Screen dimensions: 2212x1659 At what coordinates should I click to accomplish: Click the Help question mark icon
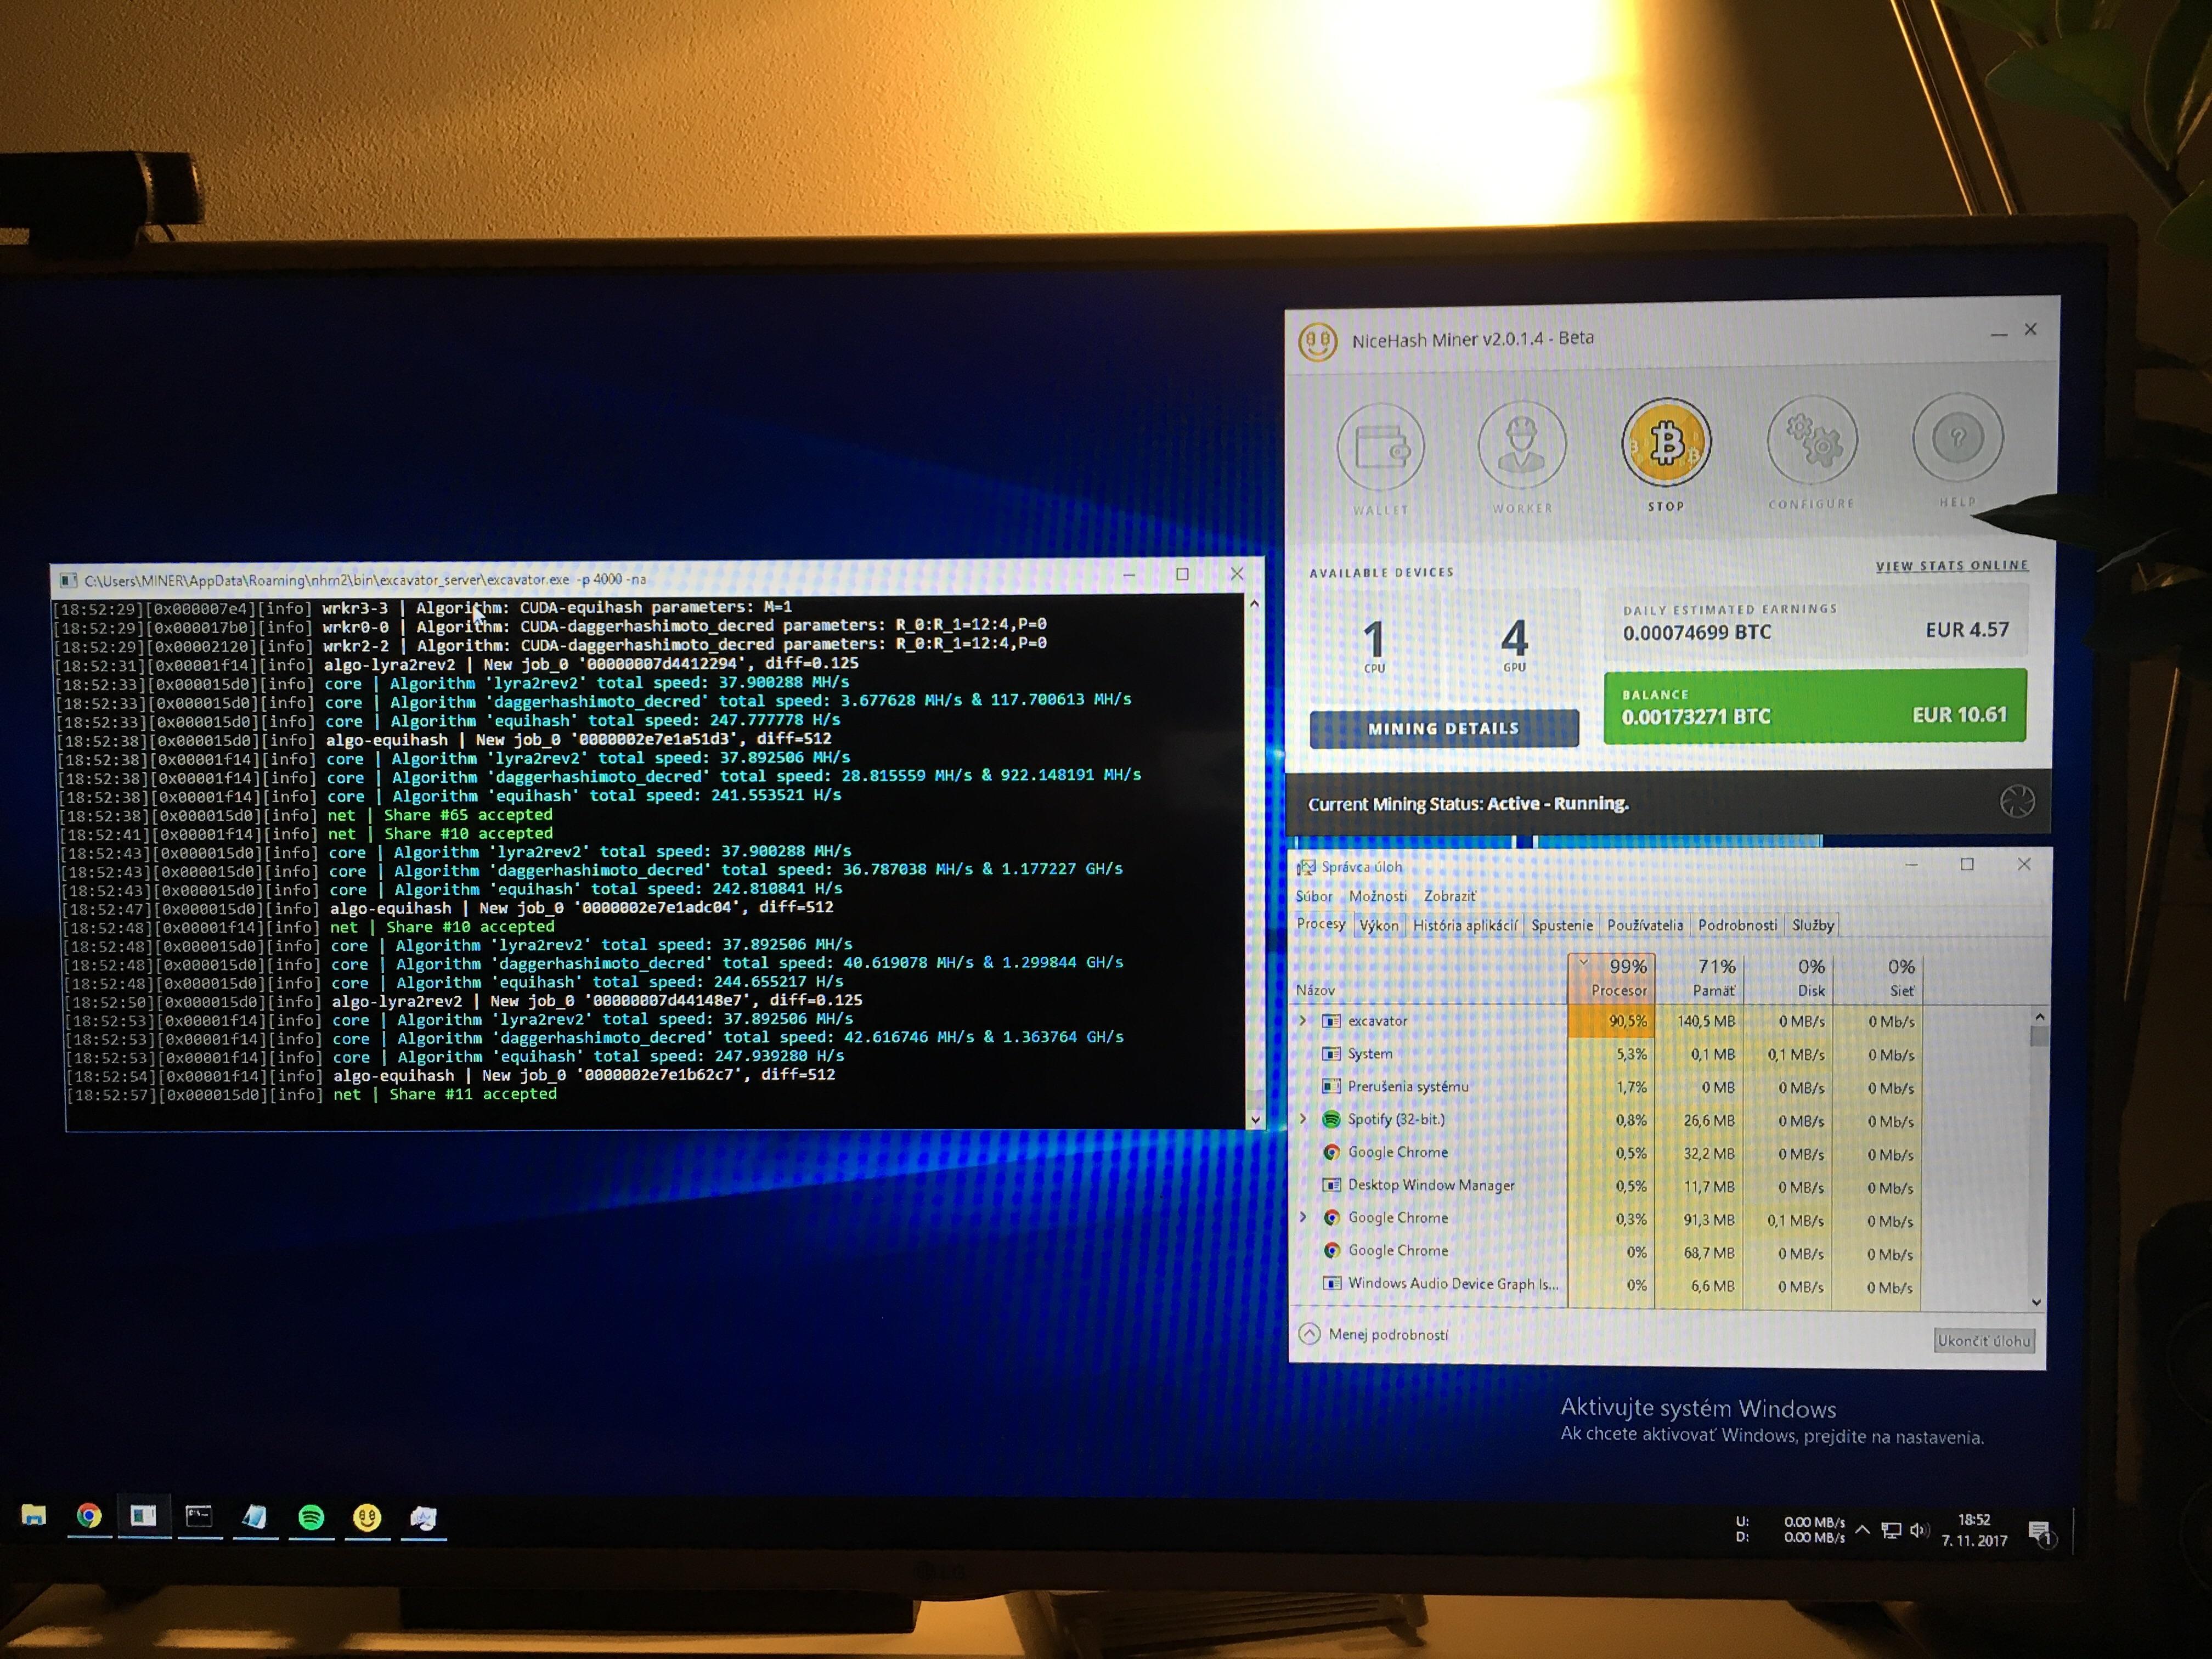[x=1957, y=438]
